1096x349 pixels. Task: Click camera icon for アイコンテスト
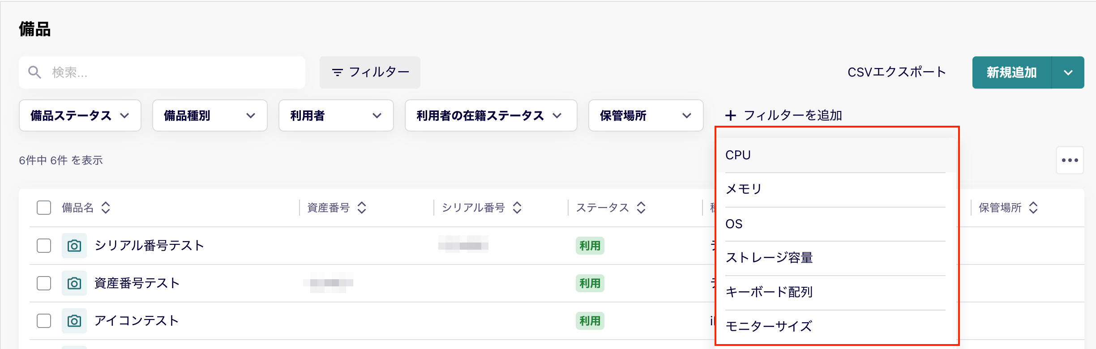pos(74,321)
